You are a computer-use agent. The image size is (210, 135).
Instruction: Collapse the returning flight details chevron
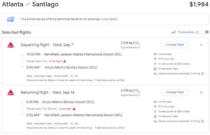point(201,92)
